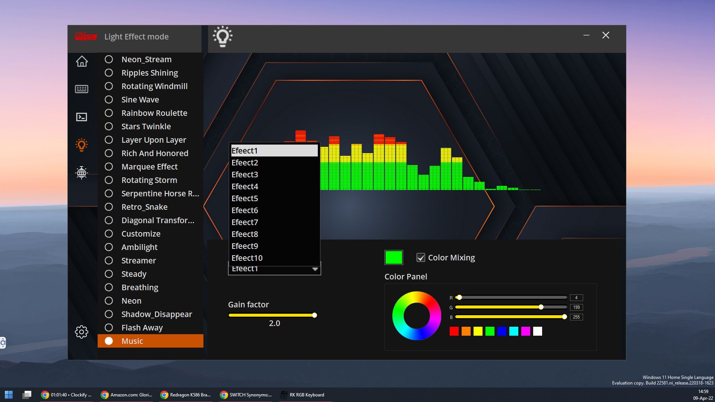
Task: Select Shadow_Disappear light effect
Action: pos(151,314)
